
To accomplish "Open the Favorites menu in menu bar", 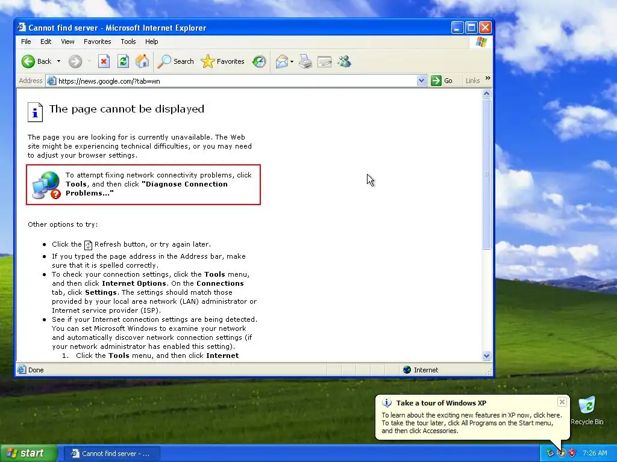I will [97, 42].
